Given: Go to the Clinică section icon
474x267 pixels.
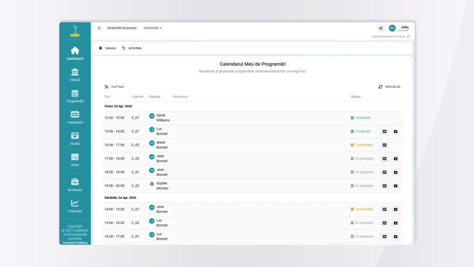Looking at the screenshot, I should (x=75, y=72).
